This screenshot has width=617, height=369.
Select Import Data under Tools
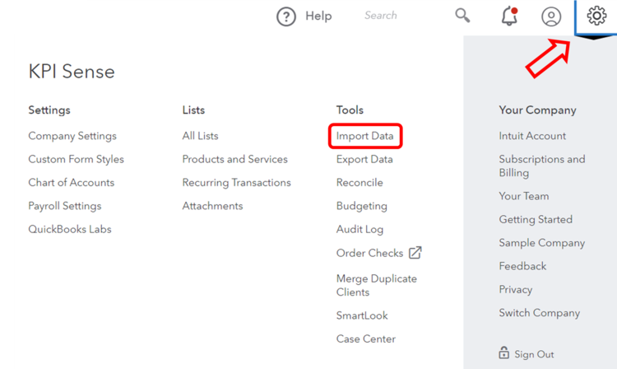[364, 136]
